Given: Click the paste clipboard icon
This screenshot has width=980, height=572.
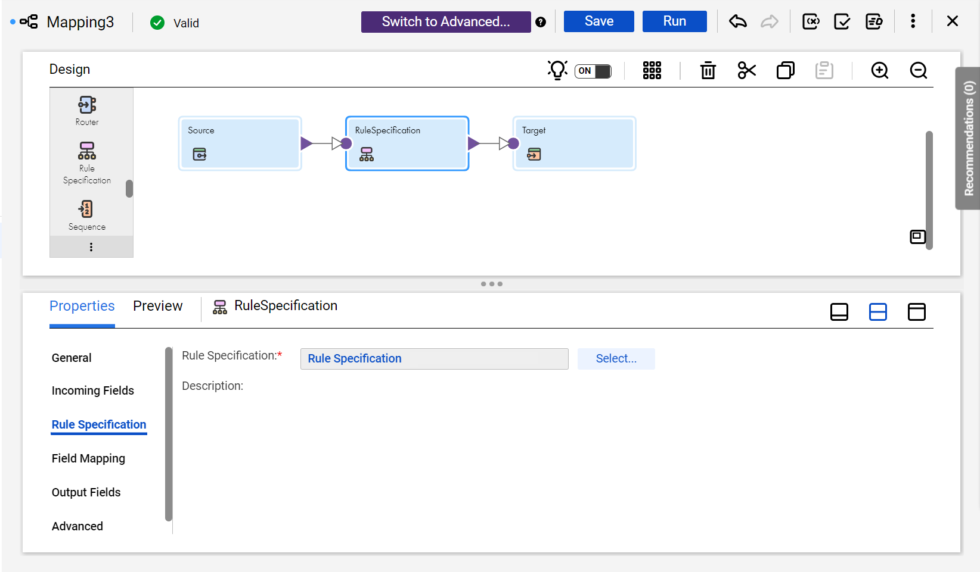Looking at the screenshot, I should coord(824,70).
